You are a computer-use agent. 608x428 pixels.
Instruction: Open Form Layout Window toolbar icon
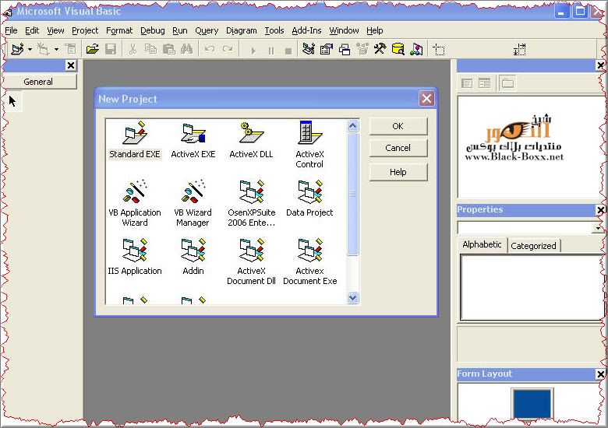(345, 49)
